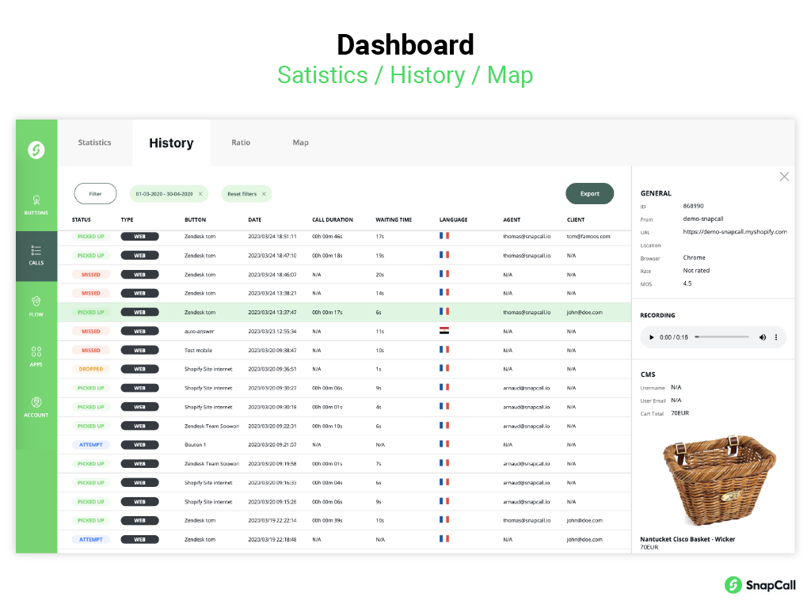Click the Export button
Viewport: 811px width, 608px height.
(589, 194)
